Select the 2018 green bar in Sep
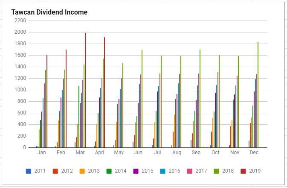 200,98
